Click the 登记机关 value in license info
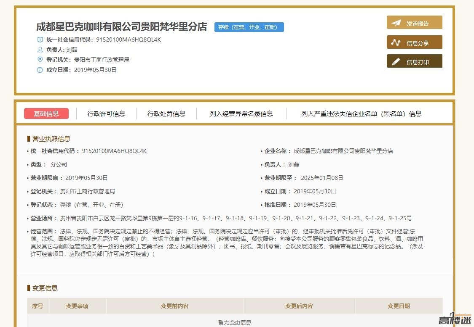The height and width of the screenshot is (327, 474). [87, 191]
